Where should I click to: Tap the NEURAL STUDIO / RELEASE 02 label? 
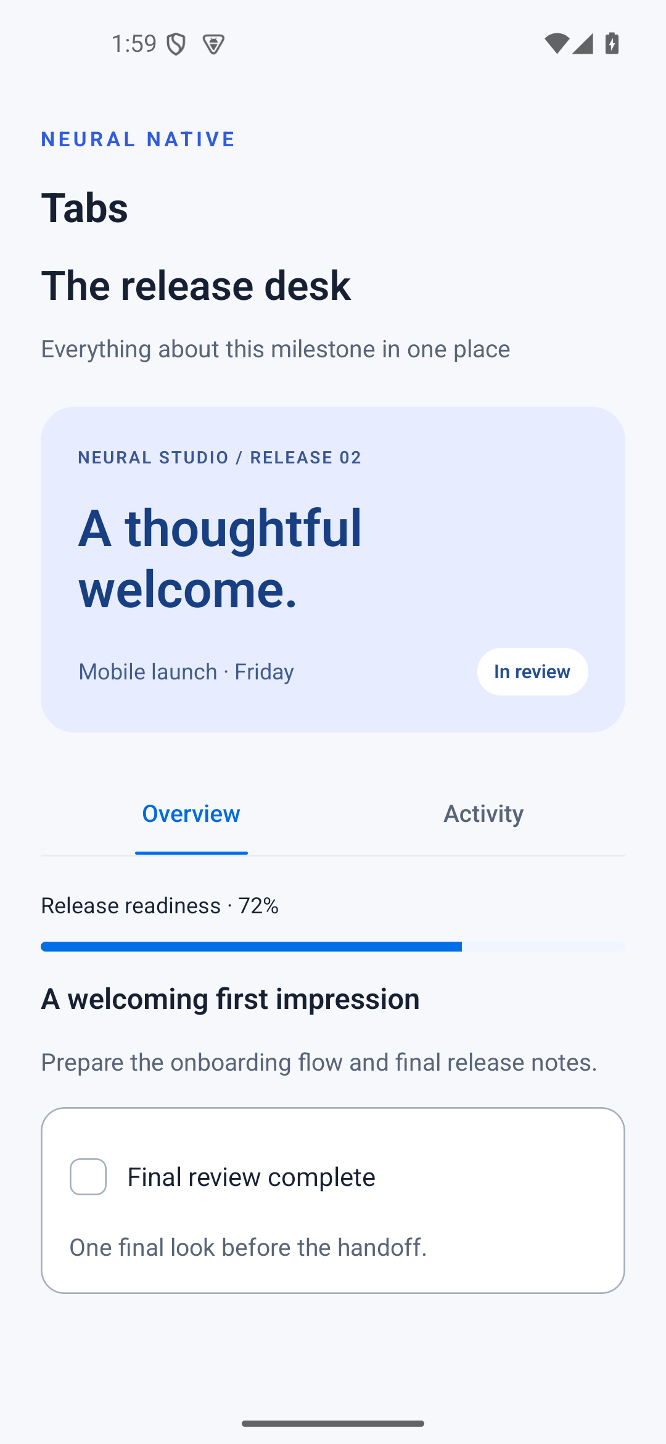tap(220, 458)
